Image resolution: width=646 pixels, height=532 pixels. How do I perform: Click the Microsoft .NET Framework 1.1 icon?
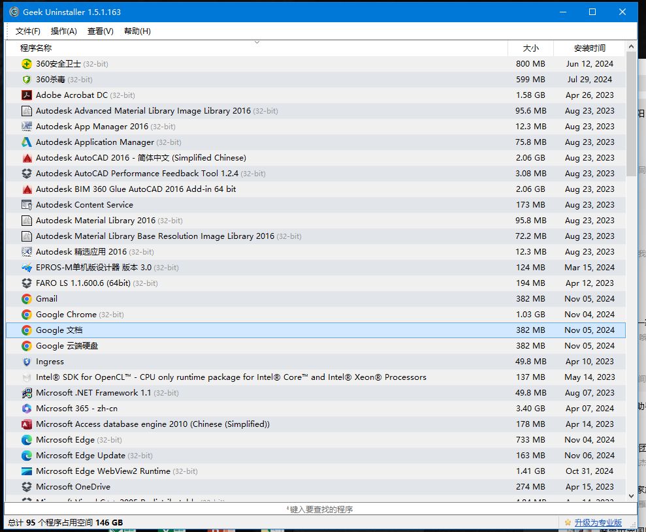coord(26,393)
